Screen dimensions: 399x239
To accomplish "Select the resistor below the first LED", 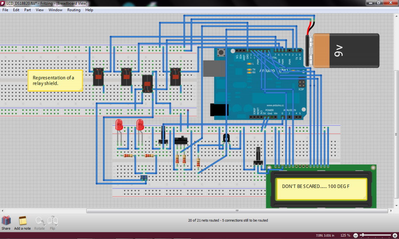I will pyautogui.click(x=128, y=155).
